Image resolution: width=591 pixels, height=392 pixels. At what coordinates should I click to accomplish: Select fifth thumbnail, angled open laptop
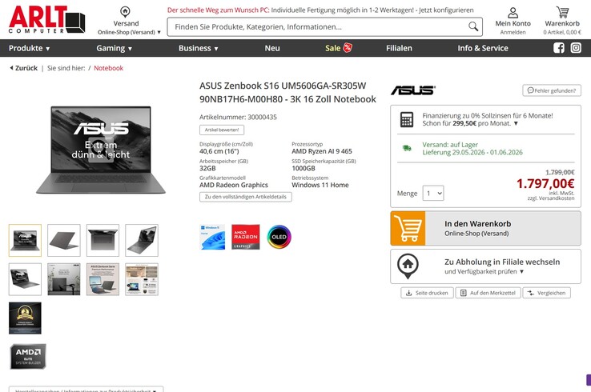25,279
